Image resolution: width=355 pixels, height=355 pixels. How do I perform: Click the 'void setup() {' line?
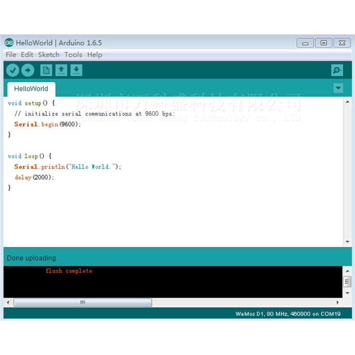click(31, 103)
